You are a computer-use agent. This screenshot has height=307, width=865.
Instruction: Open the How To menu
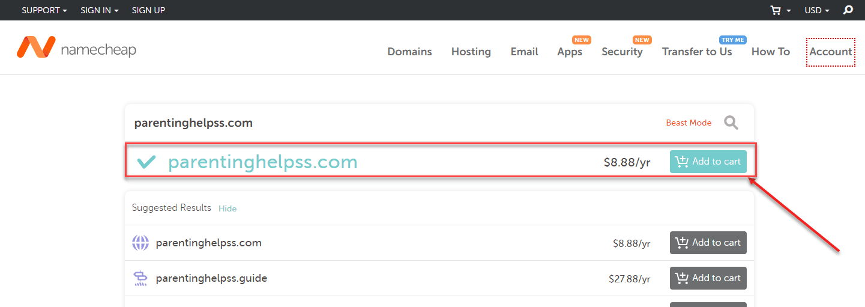[771, 52]
